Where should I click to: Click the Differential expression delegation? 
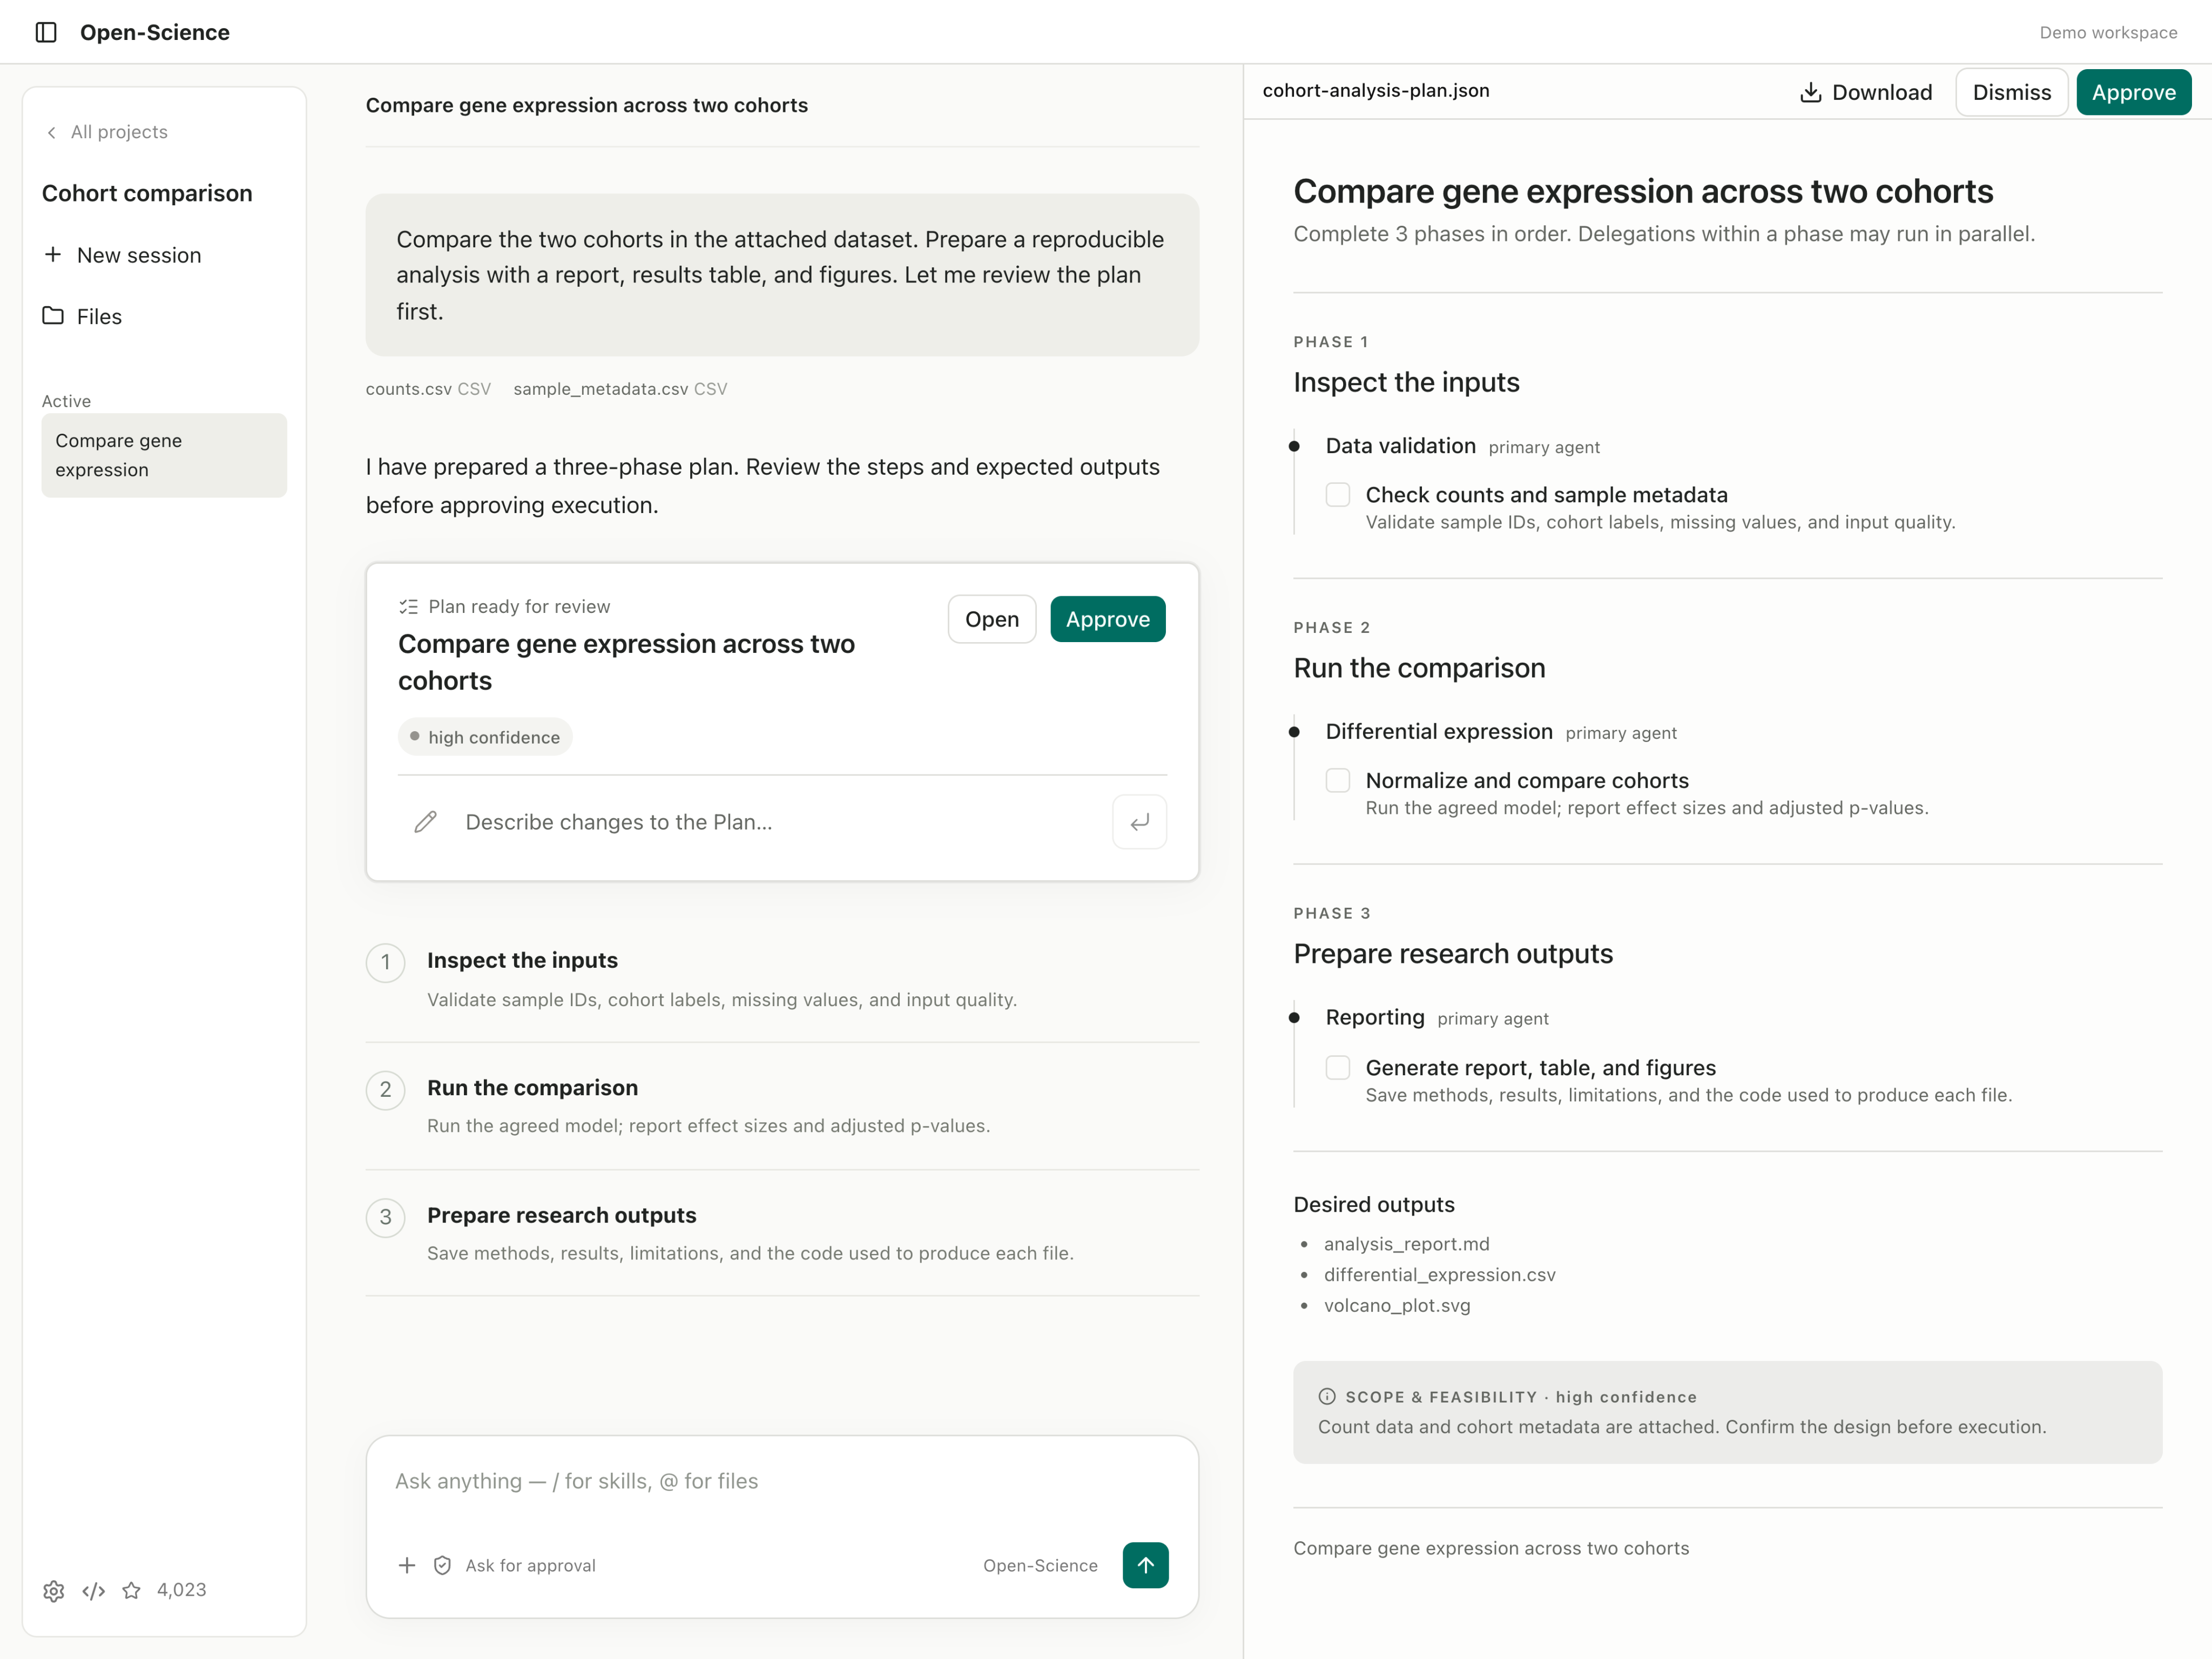pyautogui.click(x=1439, y=731)
